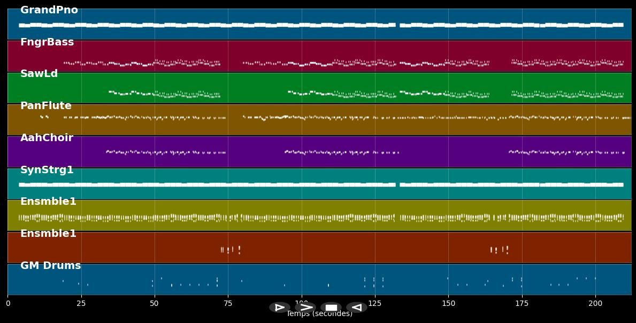The height and width of the screenshot is (323, 636).
Task: Click the 0 tick on the time axis
Action: tap(7, 304)
